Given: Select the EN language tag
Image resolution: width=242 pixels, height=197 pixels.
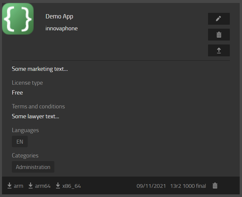Looking at the screenshot, I should pyautogui.click(x=20, y=142).
